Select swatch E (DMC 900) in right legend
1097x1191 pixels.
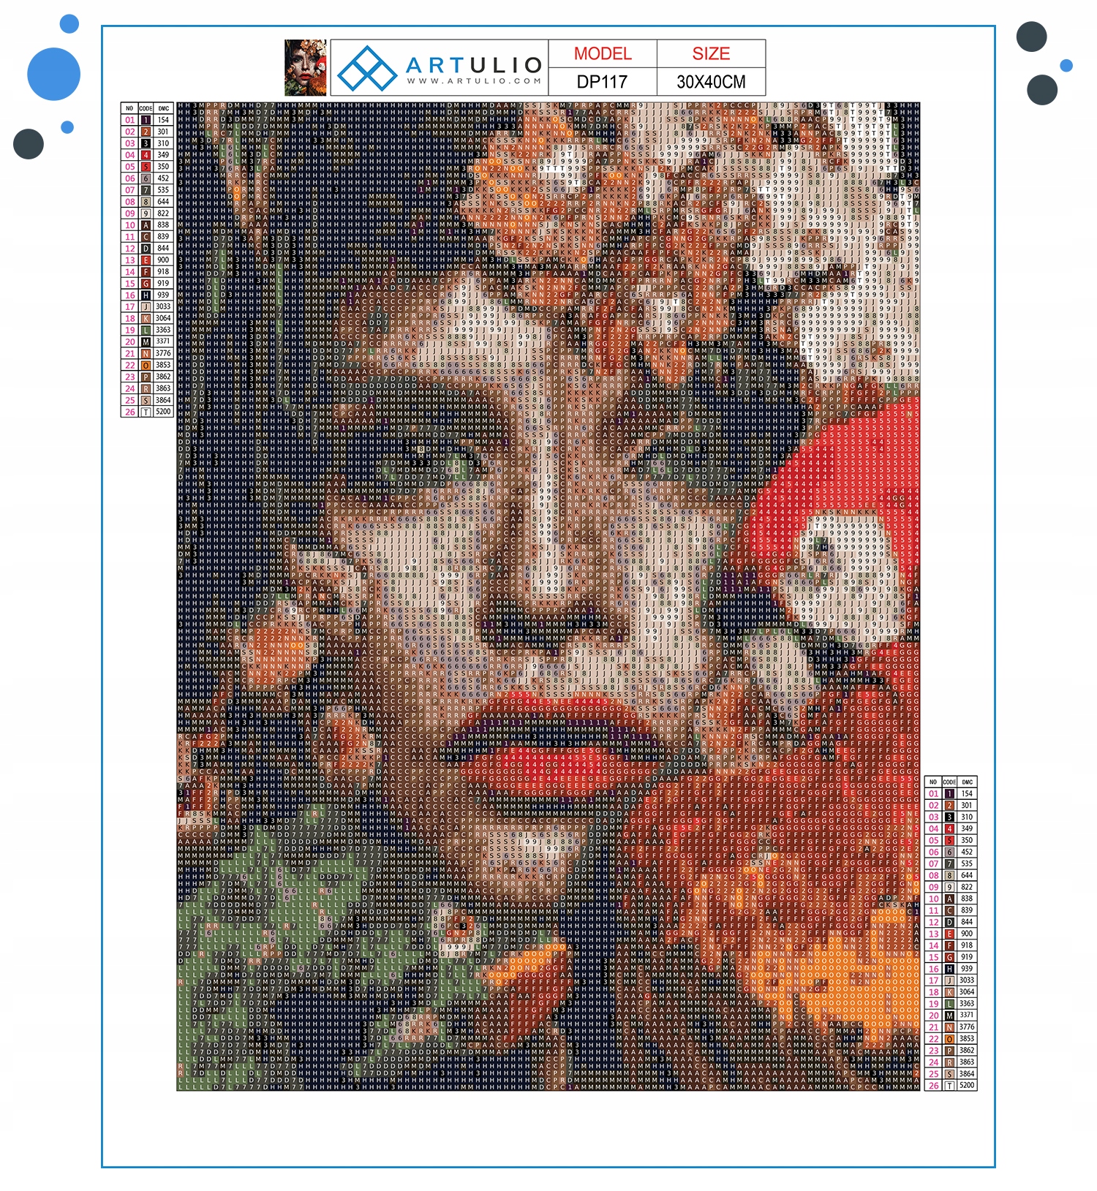pos(949,934)
